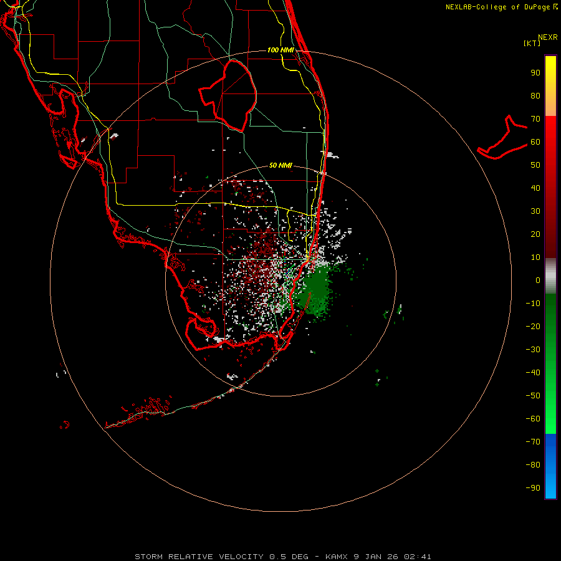The image size is (561, 561).
Task: Pick the blue segment beside -80
Action: point(550,465)
